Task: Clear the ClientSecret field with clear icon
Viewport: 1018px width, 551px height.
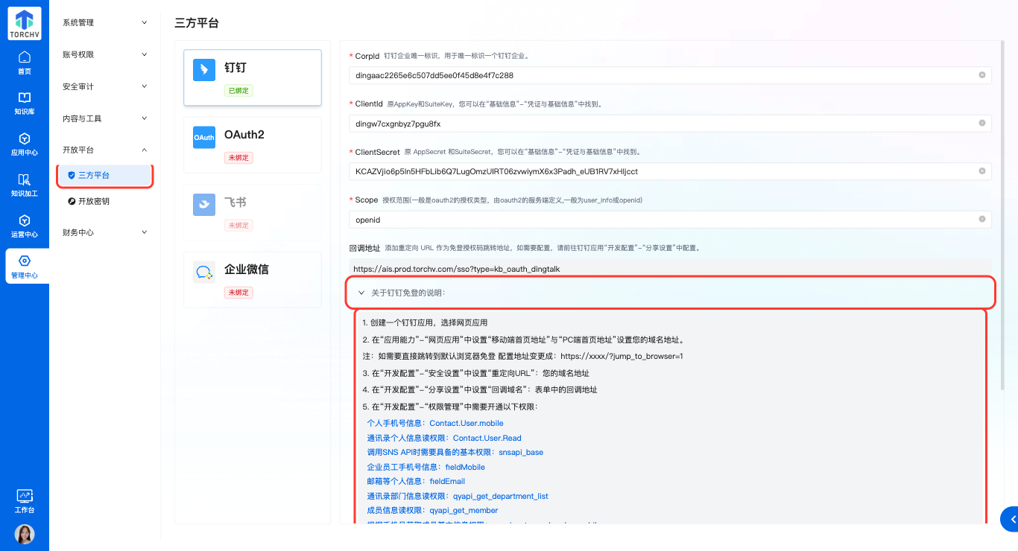Action: tap(982, 171)
